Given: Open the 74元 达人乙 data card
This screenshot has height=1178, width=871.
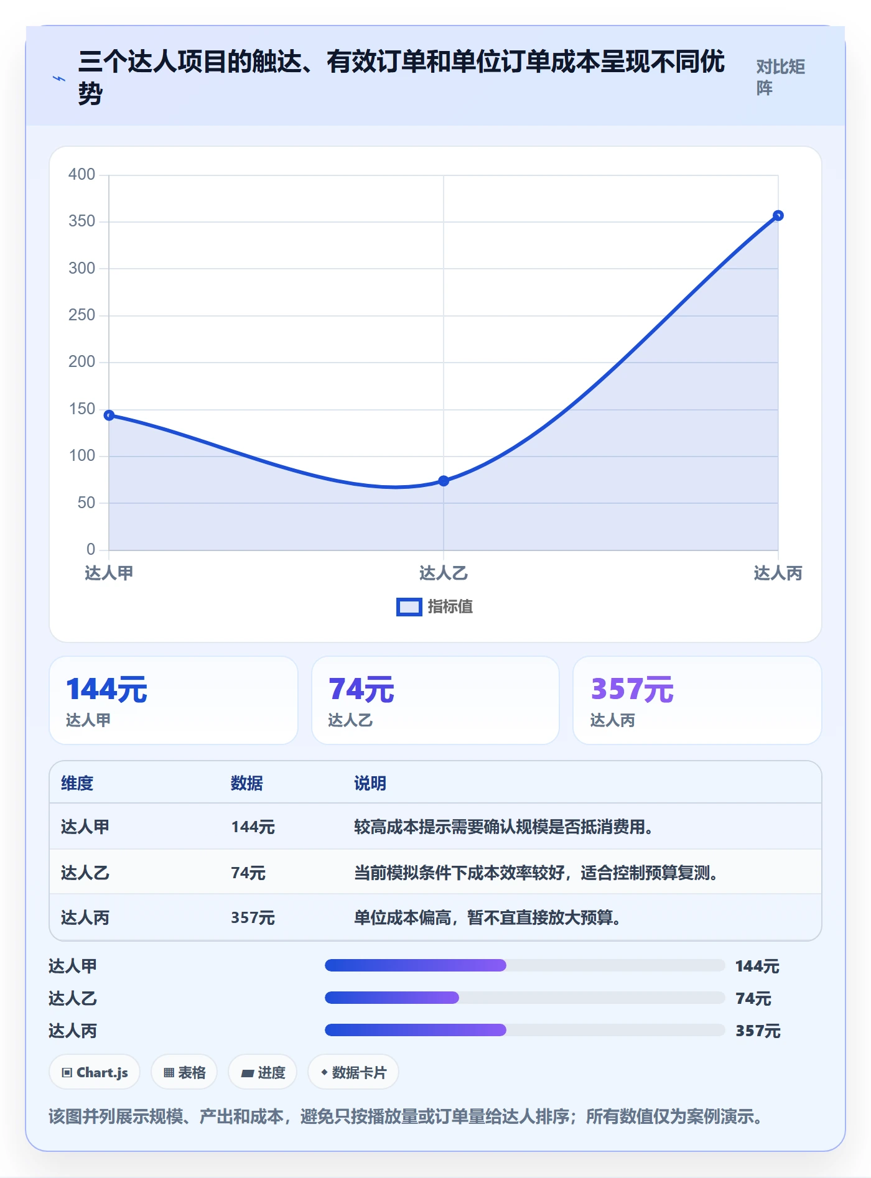Looking at the screenshot, I should pos(435,700).
